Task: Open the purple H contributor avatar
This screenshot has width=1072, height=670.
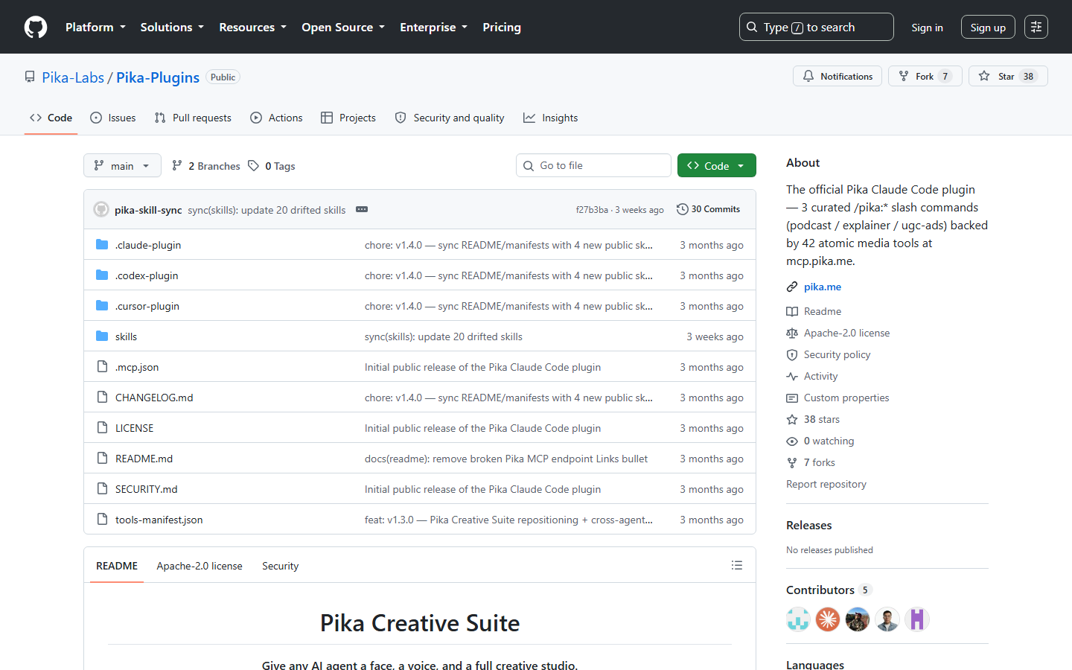Action: point(917,619)
